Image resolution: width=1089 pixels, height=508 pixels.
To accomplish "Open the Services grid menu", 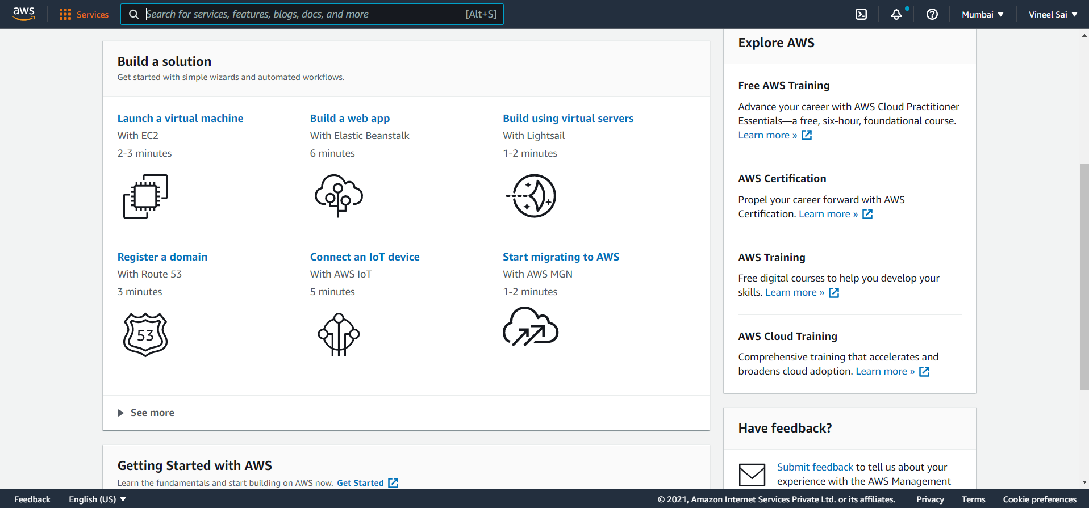I will pos(84,14).
